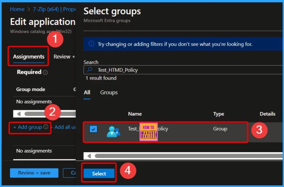The width and height of the screenshot is (284, 187).
Task: Switch to Review + save tab
Action: [x=64, y=57]
